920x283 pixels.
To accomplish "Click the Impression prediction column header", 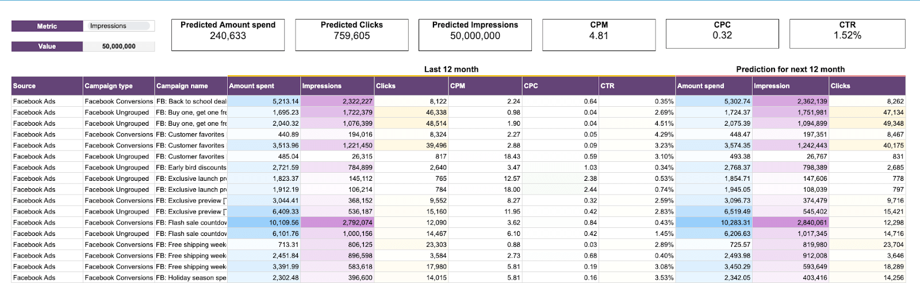I will 790,86.
